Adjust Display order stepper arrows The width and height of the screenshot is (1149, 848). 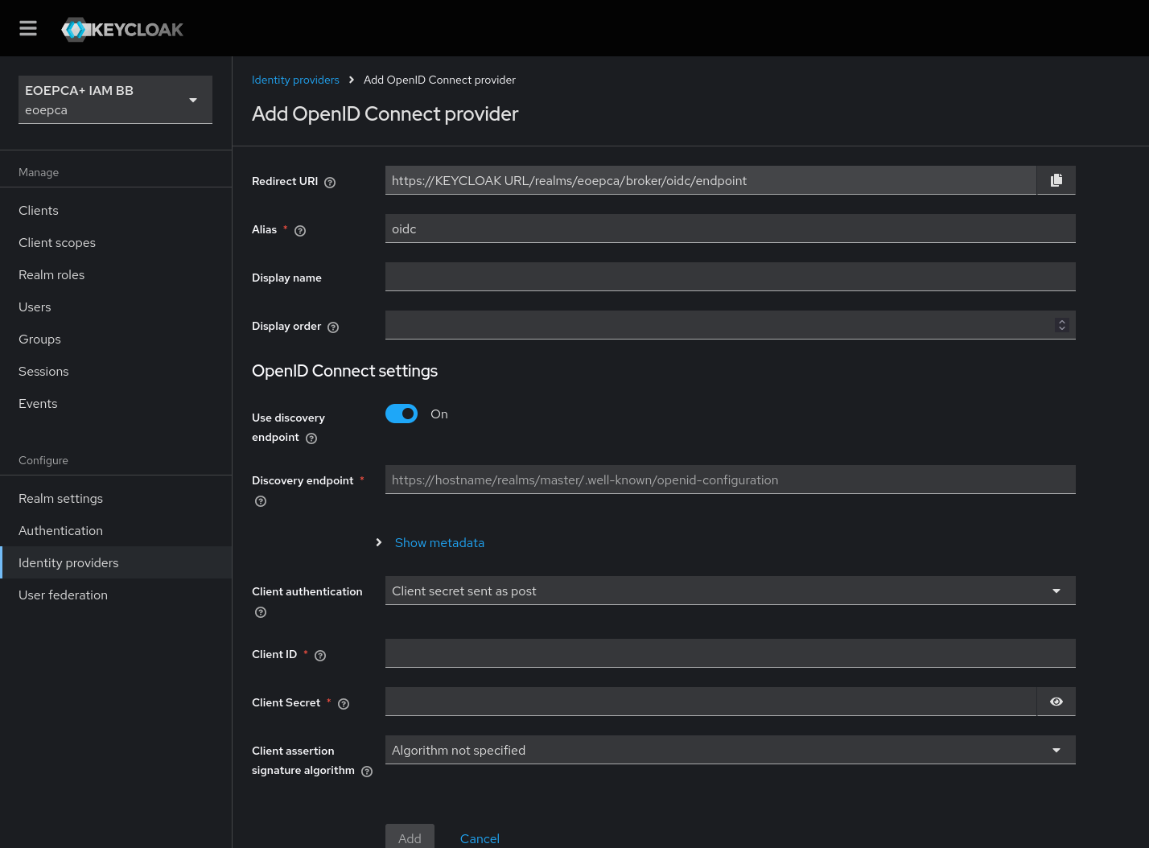pyautogui.click(x=1062, y=325)
